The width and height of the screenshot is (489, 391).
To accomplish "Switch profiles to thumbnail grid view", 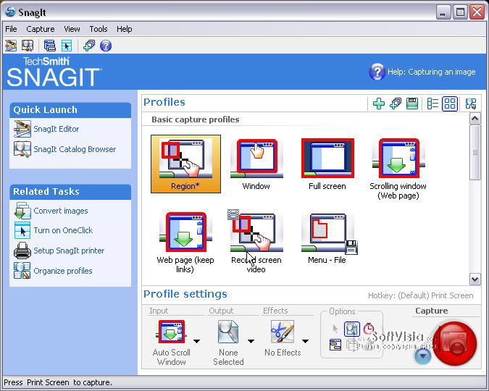I will [450, 104].
